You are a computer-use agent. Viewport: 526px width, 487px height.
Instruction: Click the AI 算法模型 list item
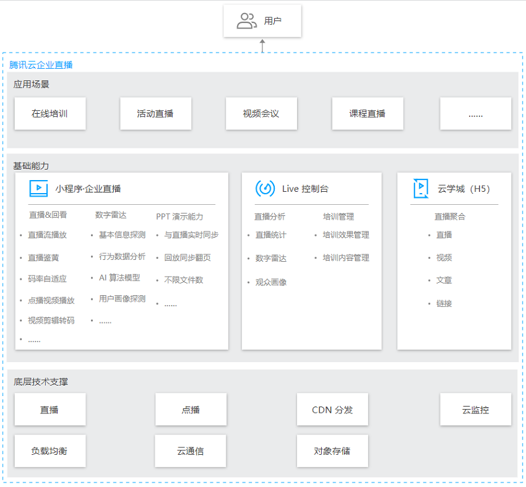tap(119, 278)
